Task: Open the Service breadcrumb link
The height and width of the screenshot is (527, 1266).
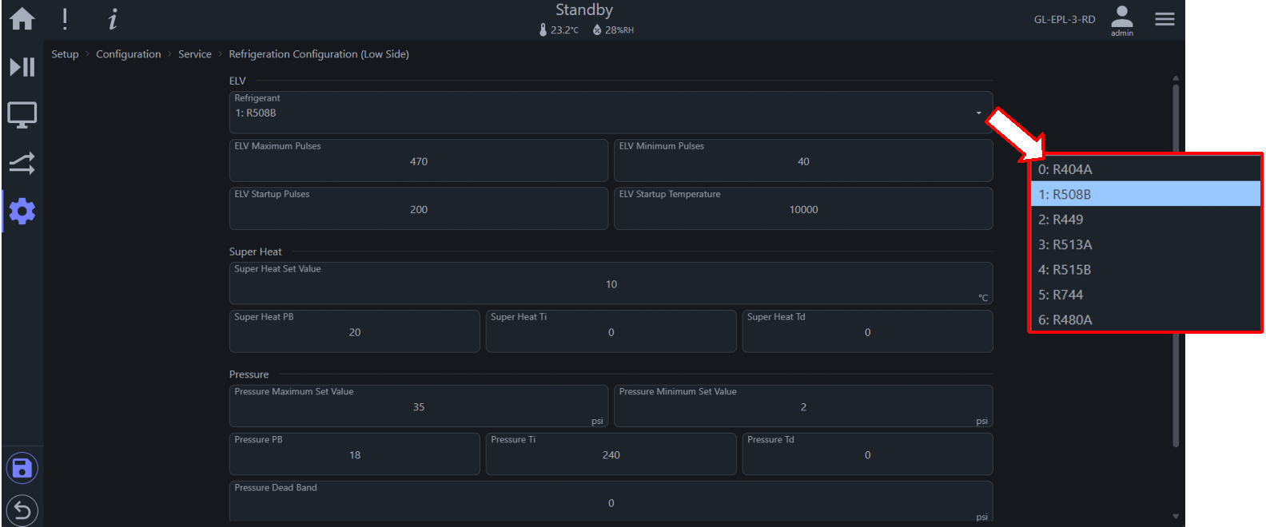Action: pos(195,54)
